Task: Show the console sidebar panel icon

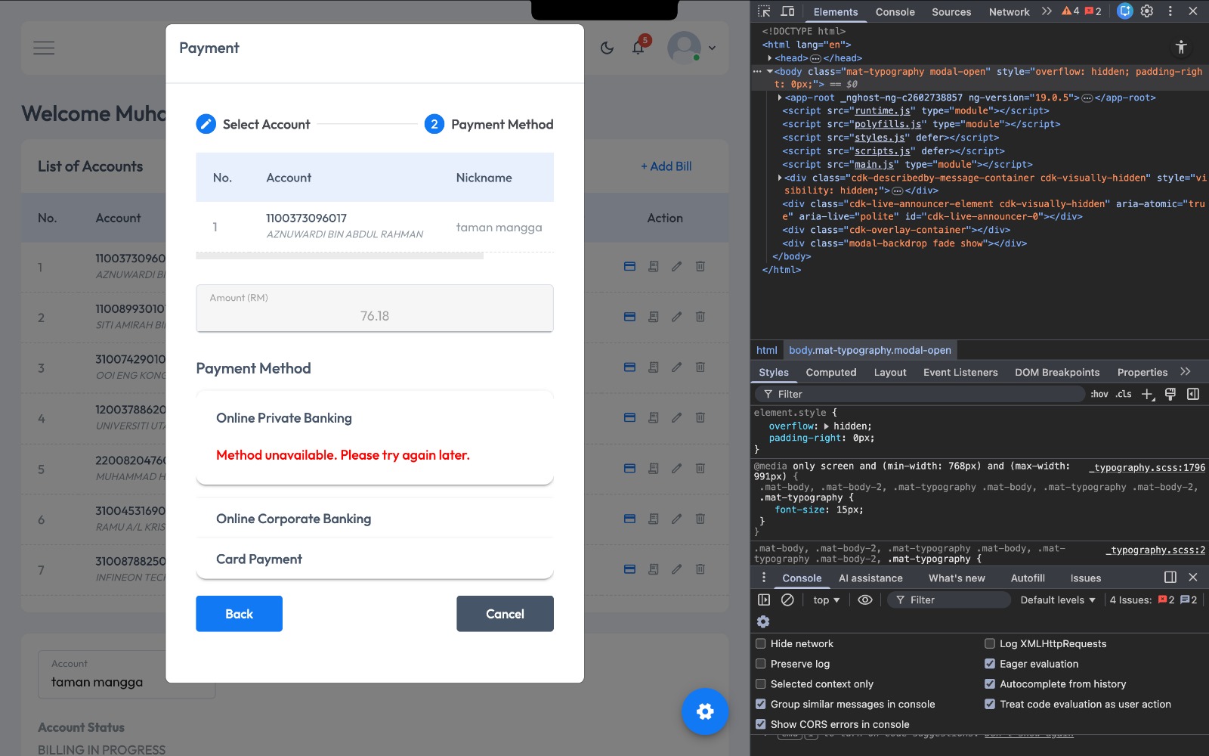Action: pos(764,600)
